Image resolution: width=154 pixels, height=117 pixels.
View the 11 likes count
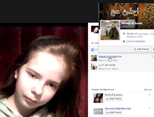tap(96, 50)
